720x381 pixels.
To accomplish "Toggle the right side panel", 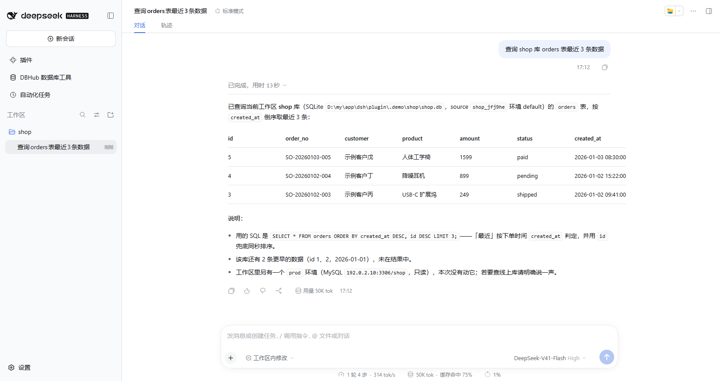I will 709,11.
